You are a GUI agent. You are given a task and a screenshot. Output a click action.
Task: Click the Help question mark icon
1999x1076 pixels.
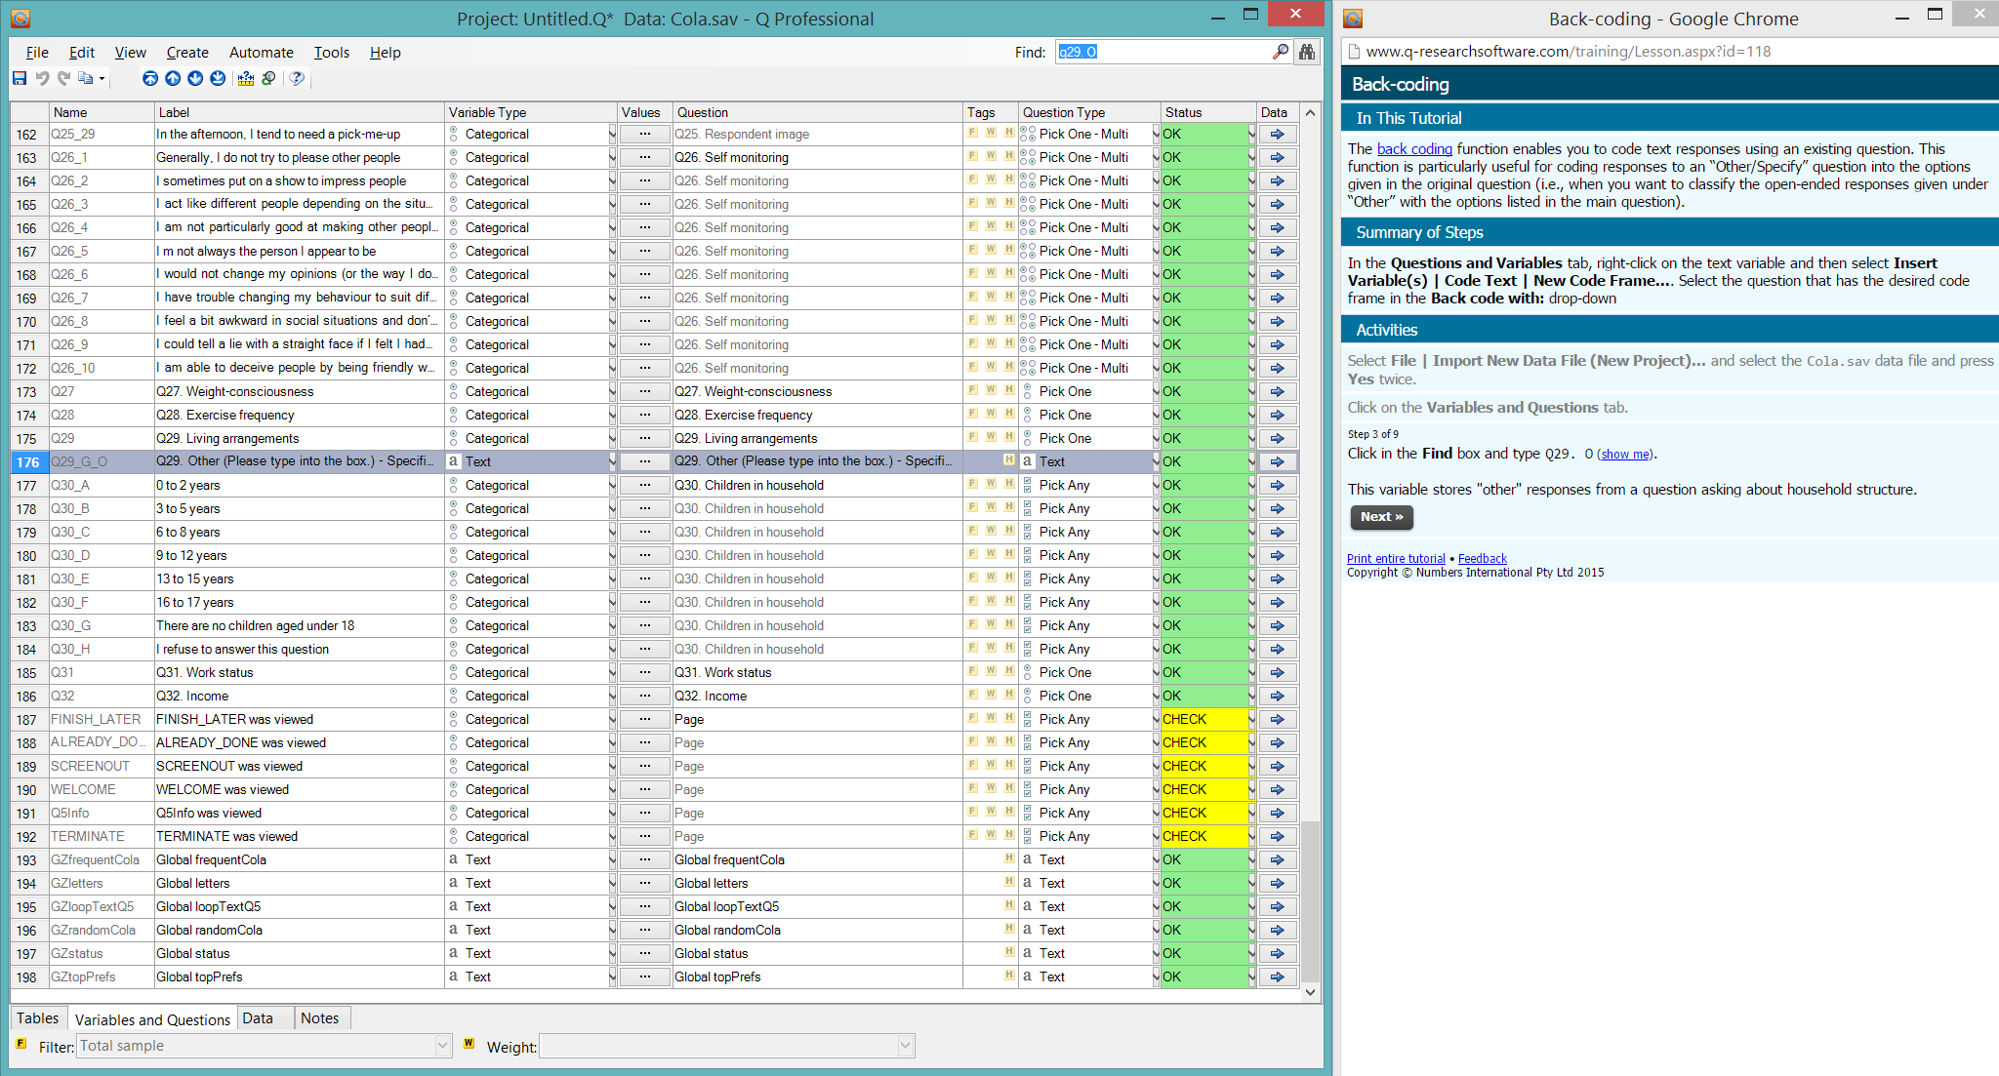[x=297, y=78]
